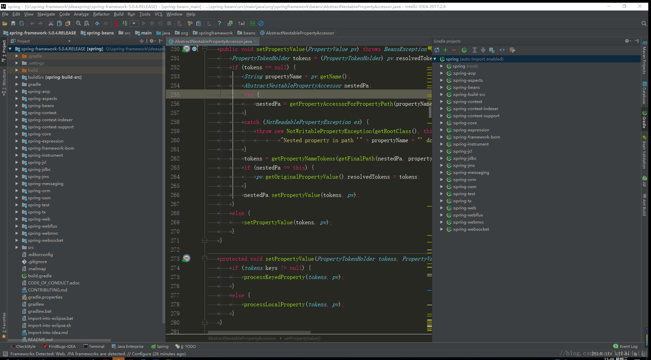Navigate Back with the blue left arrow
This screenshot has width=651, height=360.
97,23
